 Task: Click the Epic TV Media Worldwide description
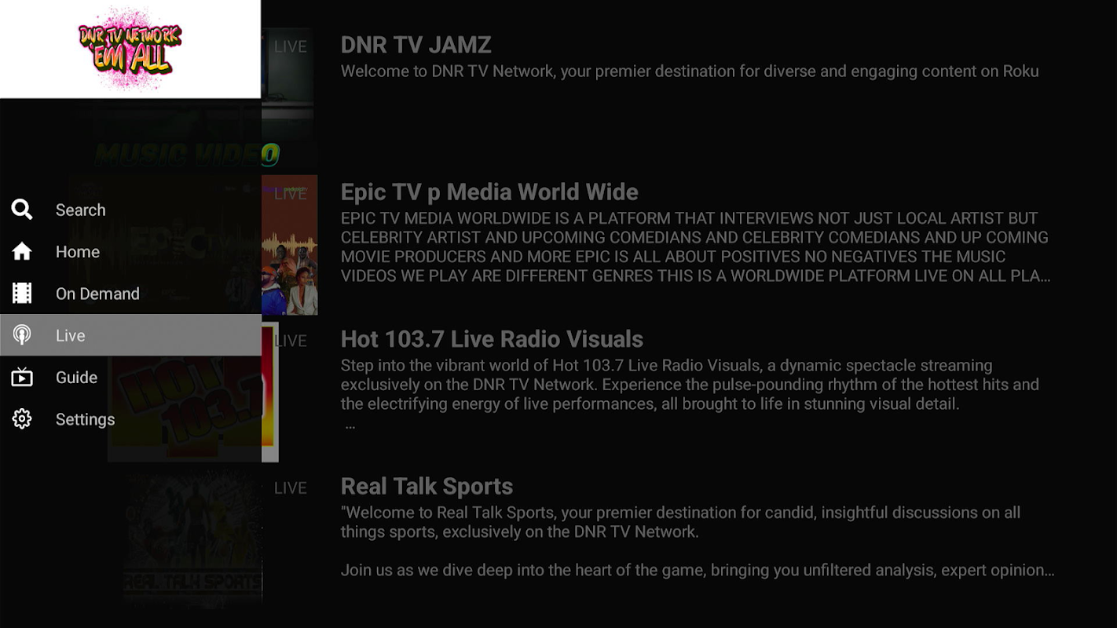coord(695,246)
